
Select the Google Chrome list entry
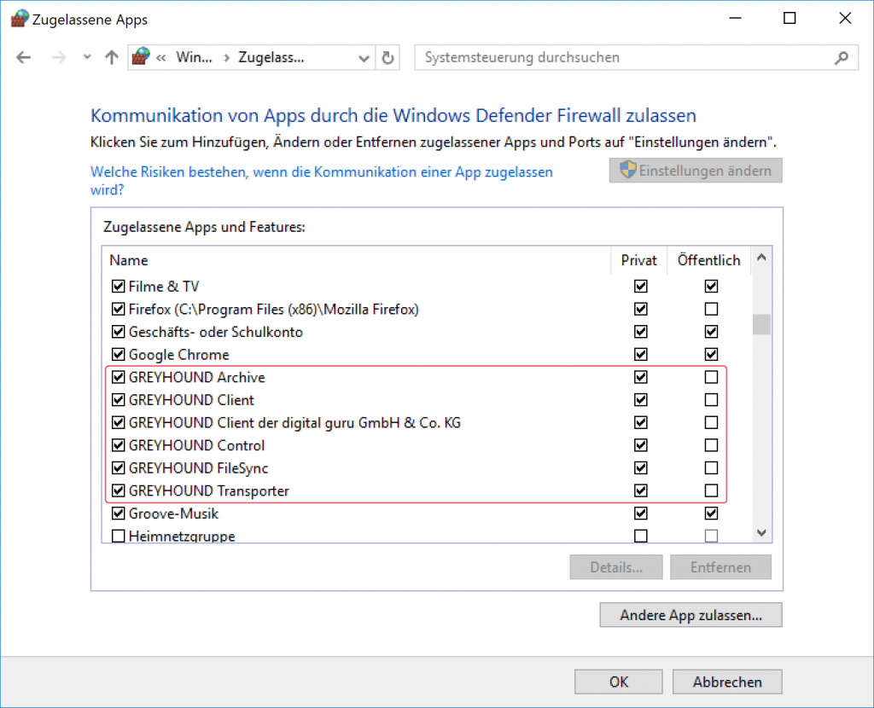179,354
